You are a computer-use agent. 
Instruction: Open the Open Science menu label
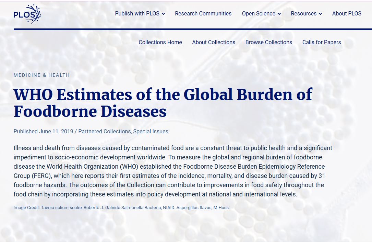click(x=259, y=13)
